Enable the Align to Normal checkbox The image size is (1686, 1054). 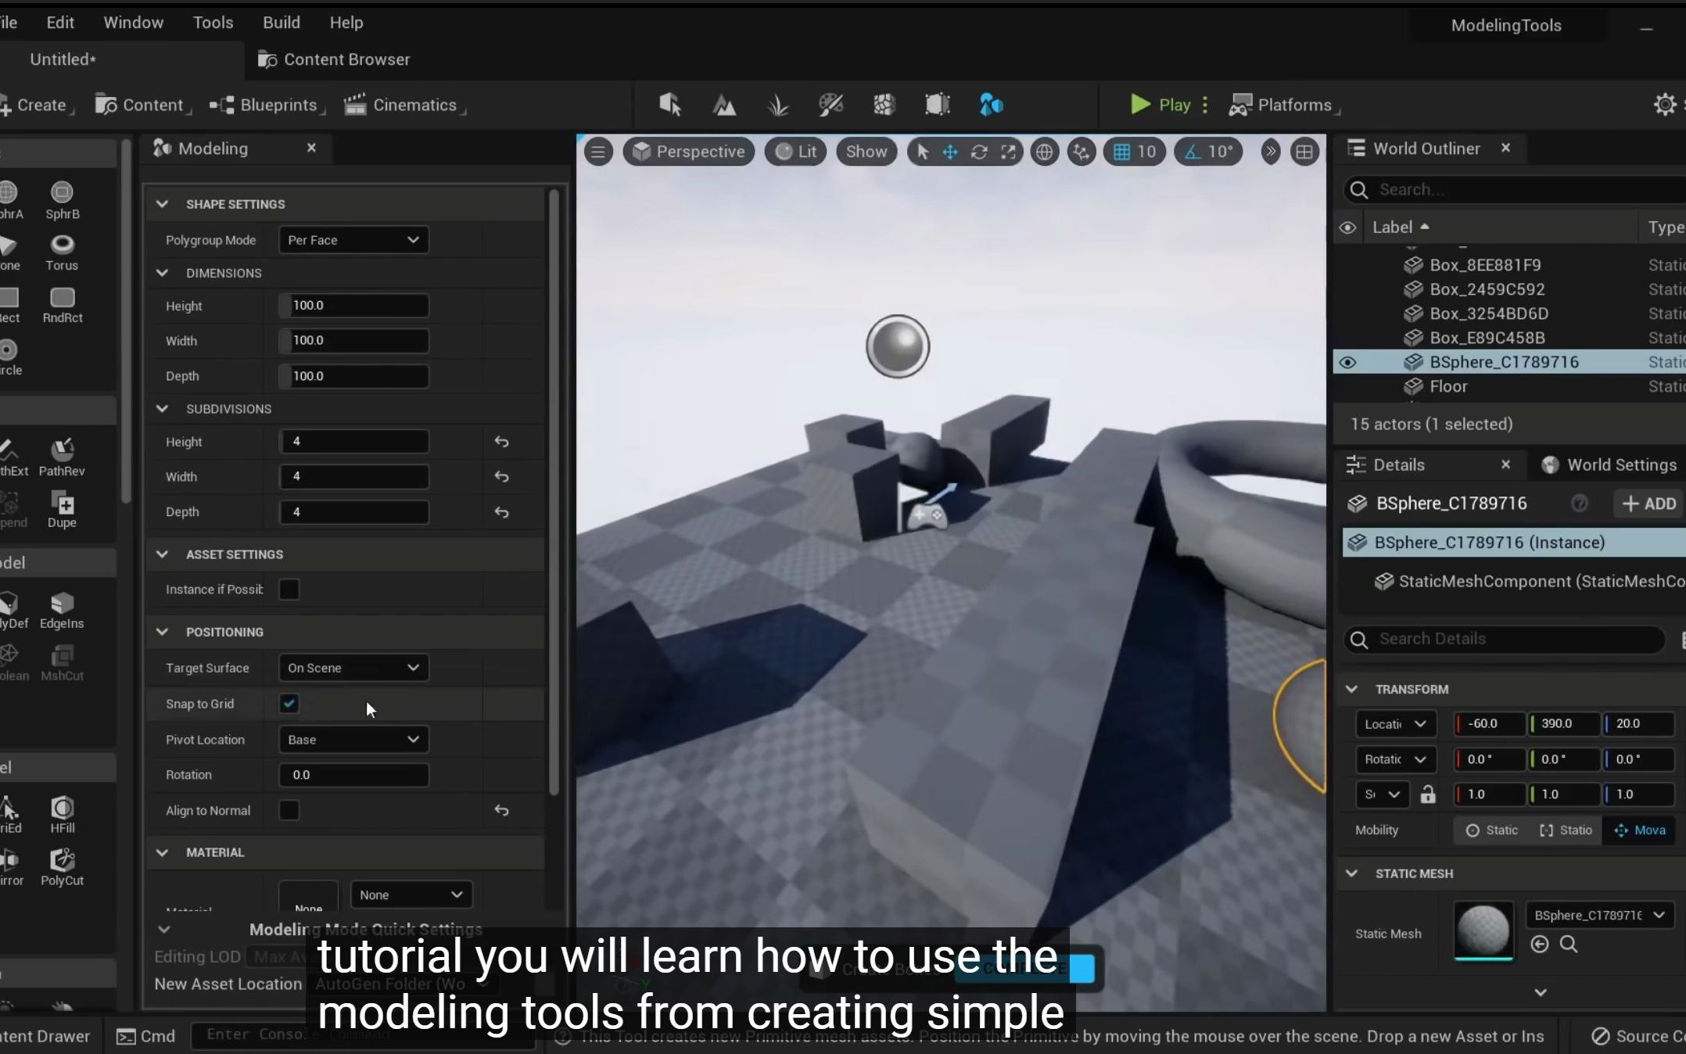(x=289, y=810)
